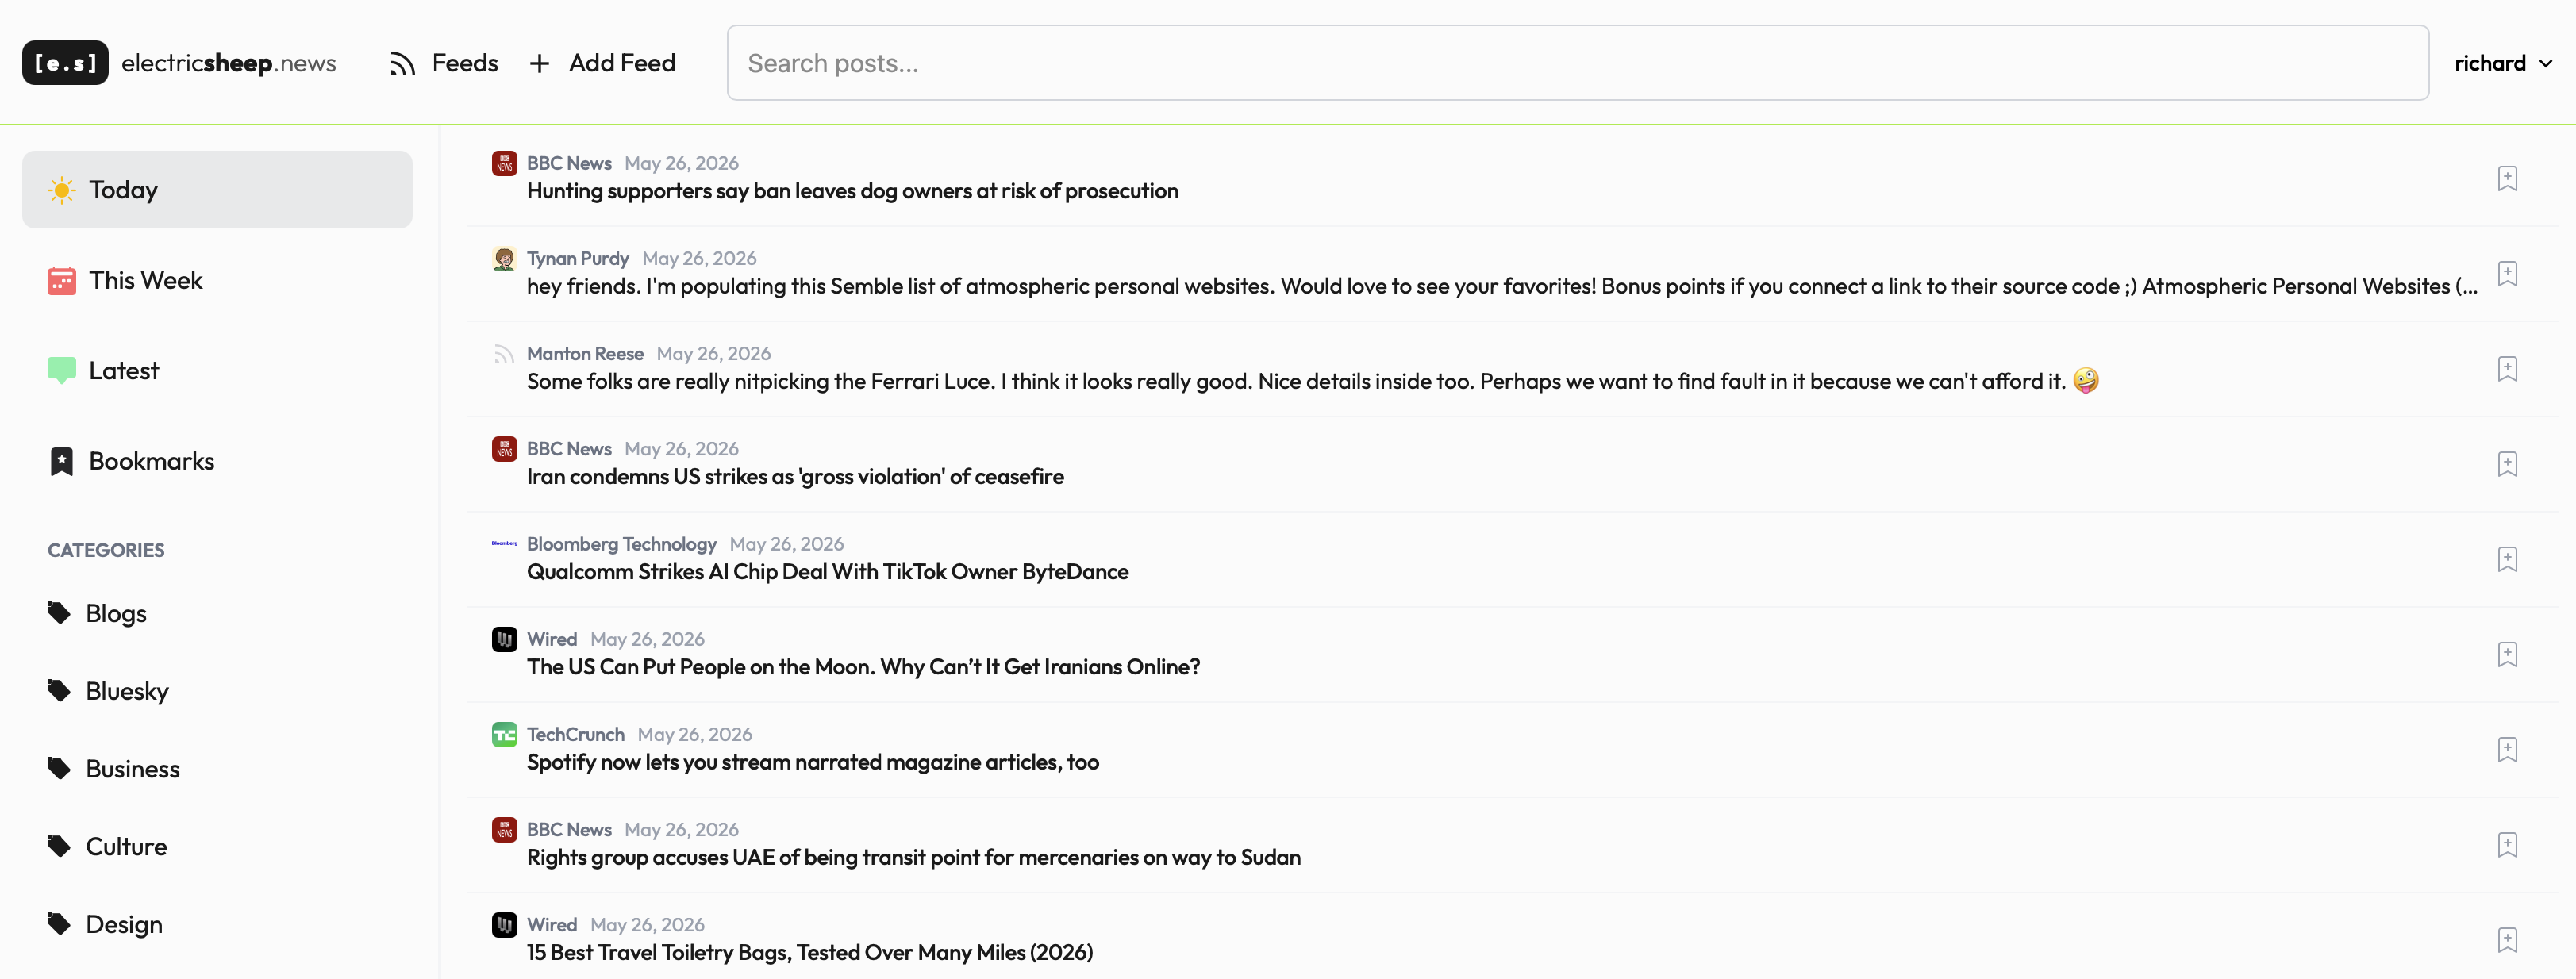Viewport: 2576px width, 979px height.
Task: Click the tag icon beside Design
Action: click(59, 924)
